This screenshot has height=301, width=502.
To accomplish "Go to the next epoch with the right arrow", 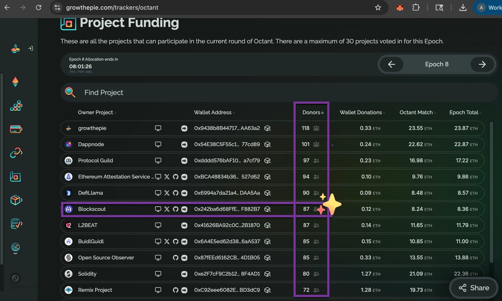I will [x=482, y=64].
